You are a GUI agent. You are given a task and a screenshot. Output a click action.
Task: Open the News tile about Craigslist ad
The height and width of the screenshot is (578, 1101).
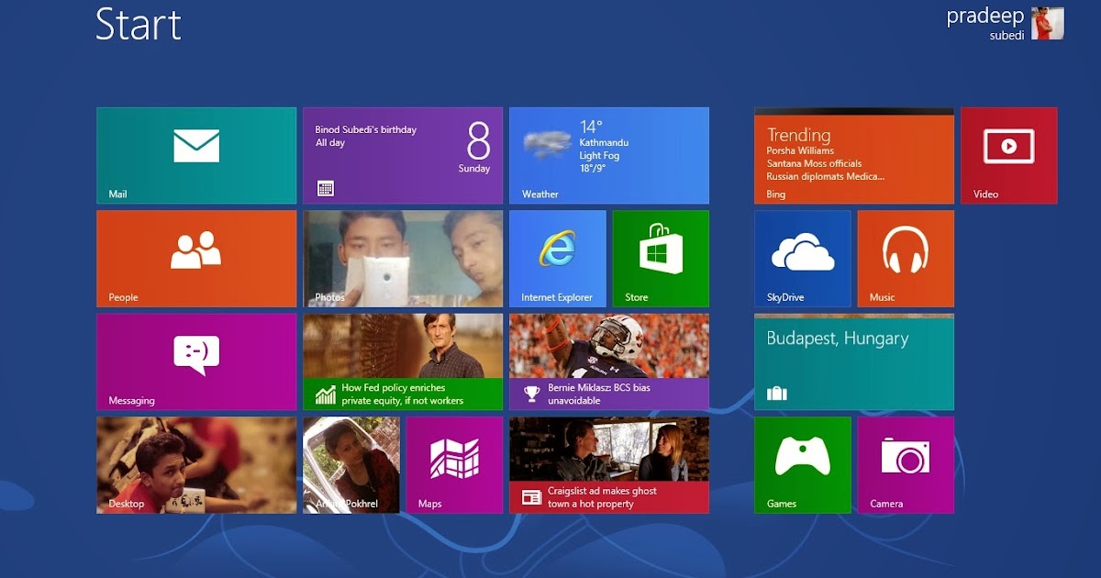click(x=609, y=465)
